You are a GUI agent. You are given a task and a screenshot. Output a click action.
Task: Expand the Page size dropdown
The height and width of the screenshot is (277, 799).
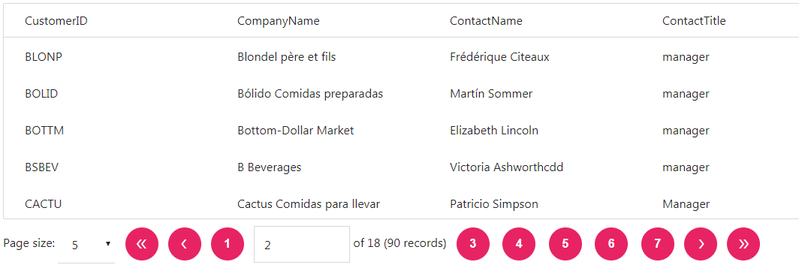(86, 245)
